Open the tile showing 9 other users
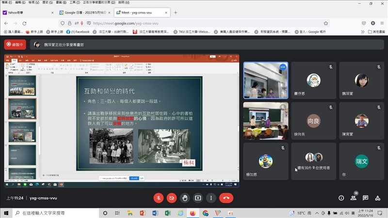 tap(313, 161)
